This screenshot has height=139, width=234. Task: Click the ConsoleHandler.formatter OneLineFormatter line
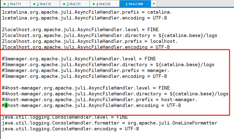[109, 123]
